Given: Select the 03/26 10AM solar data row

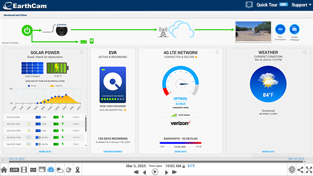Looking at the screenshot, I should 44,144.
